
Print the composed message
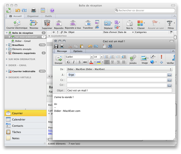(62, 46)
